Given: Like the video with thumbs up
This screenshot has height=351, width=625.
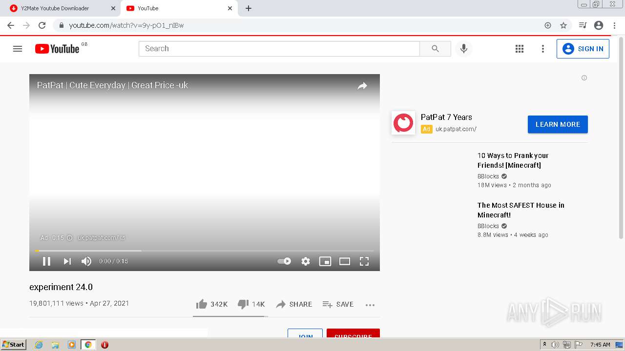Looking at the screenshot, I should (x=211, y=304).
